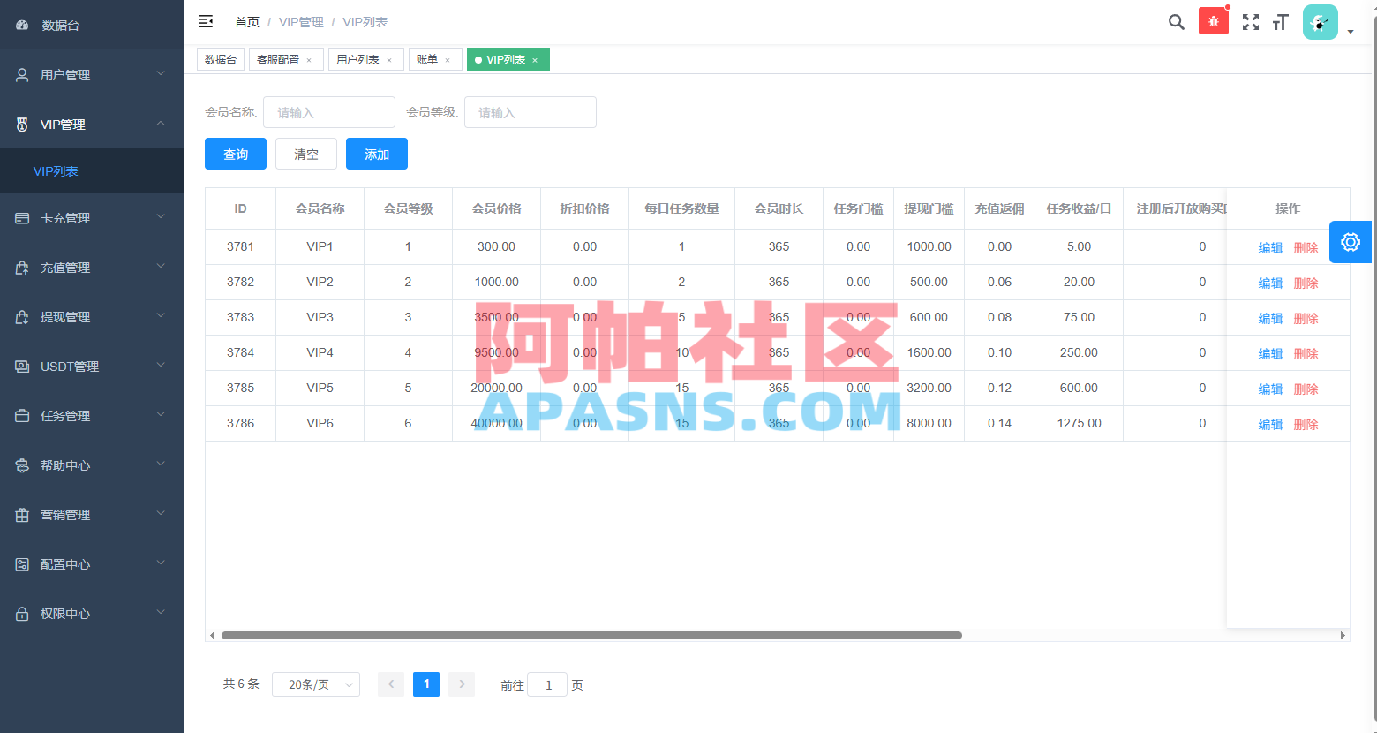Go to 首页 in the breadcrumb
1377x733 pixels.
(247, 22)
